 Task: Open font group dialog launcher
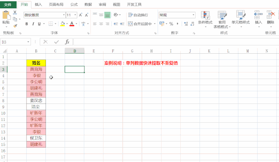[88, 33]
